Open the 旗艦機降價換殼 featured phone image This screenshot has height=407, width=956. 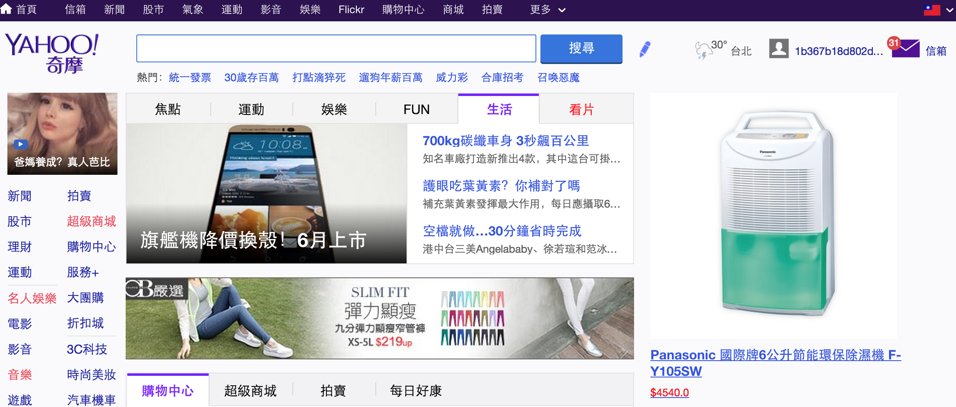pos(267,194)
